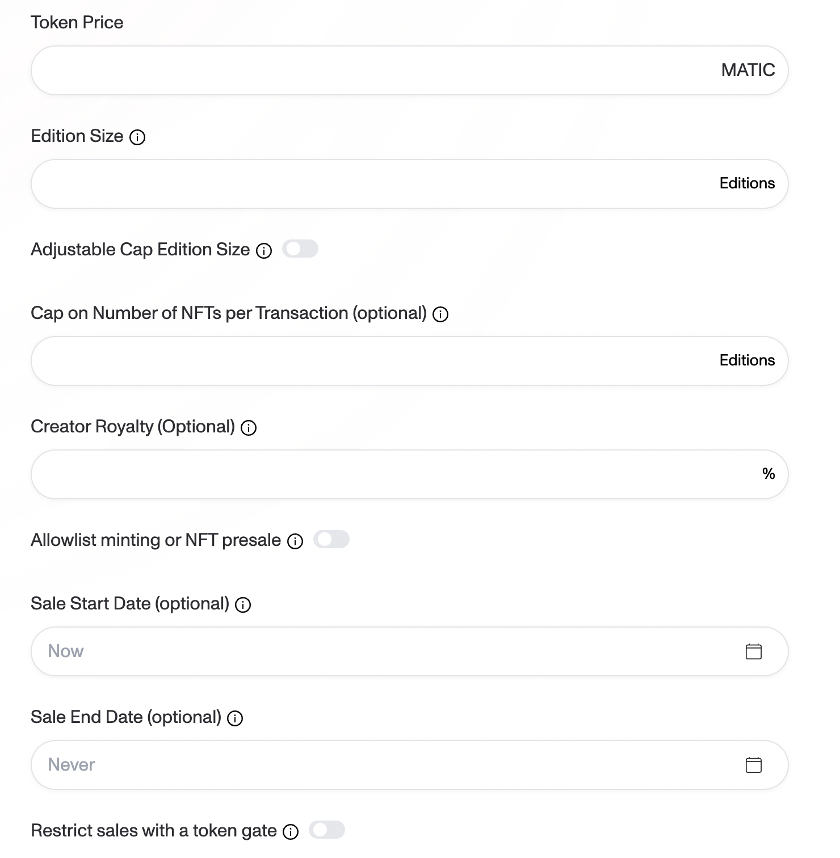Click the Creator Royalty info icon
Image resolution: width=840 pixels, height=858 pixels.
tap(249, 428)
